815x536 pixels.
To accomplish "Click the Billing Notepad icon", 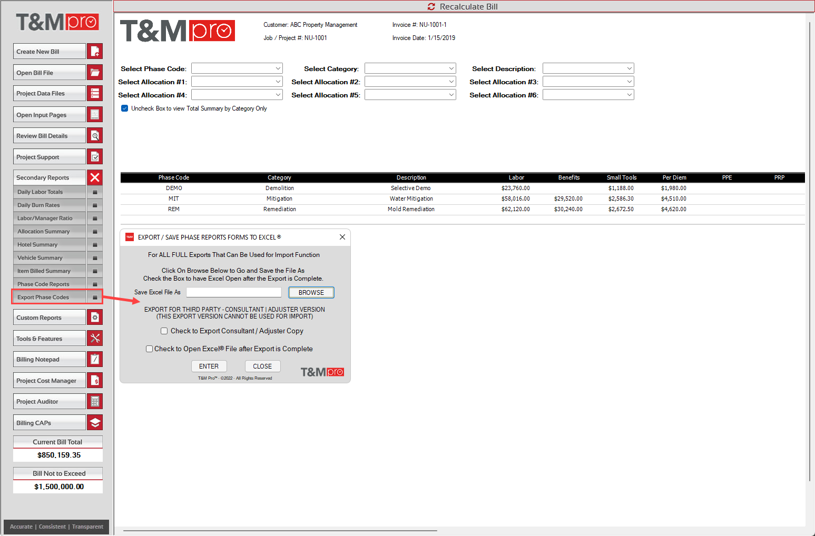I will click(95, 359).
